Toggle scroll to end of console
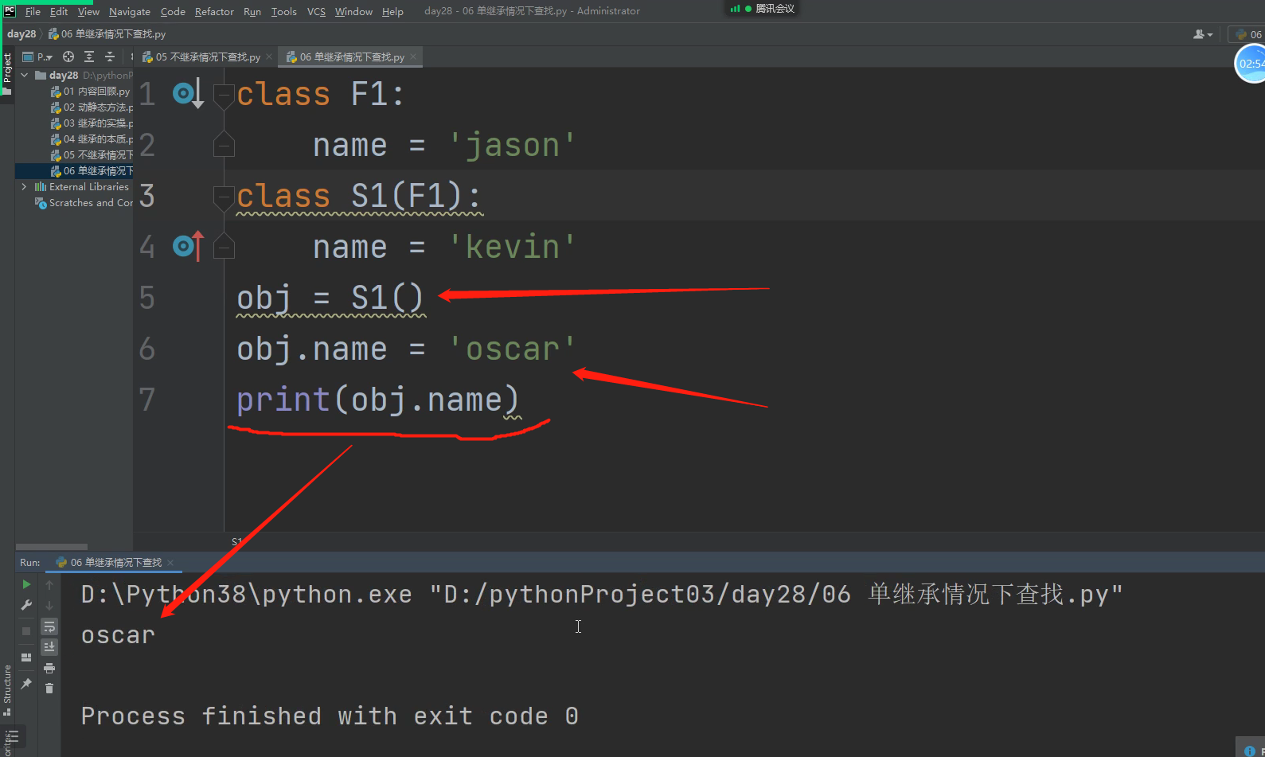Image resolution: width=1265 pixels, height=757 pixels. pyautogui.click(x=49, y=647)
